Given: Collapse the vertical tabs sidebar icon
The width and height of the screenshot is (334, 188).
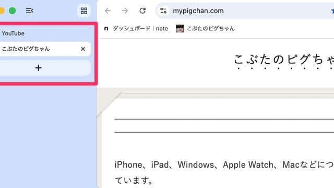Looking at the screenshot, I should pos(29,10).
